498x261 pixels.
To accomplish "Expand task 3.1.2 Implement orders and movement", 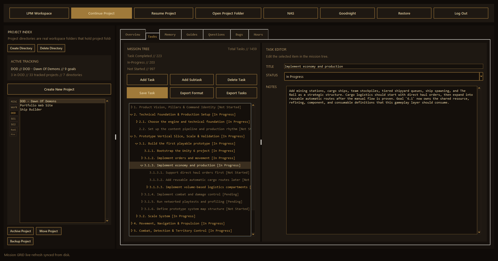I will pyautogui.click(x=142, y=158).
